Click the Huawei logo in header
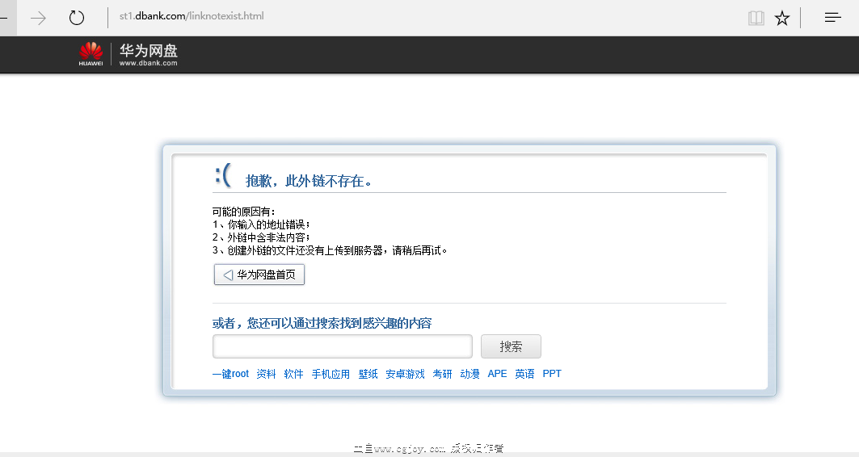Viewport: 859px width, 457px height. click(x=91, y=54)
